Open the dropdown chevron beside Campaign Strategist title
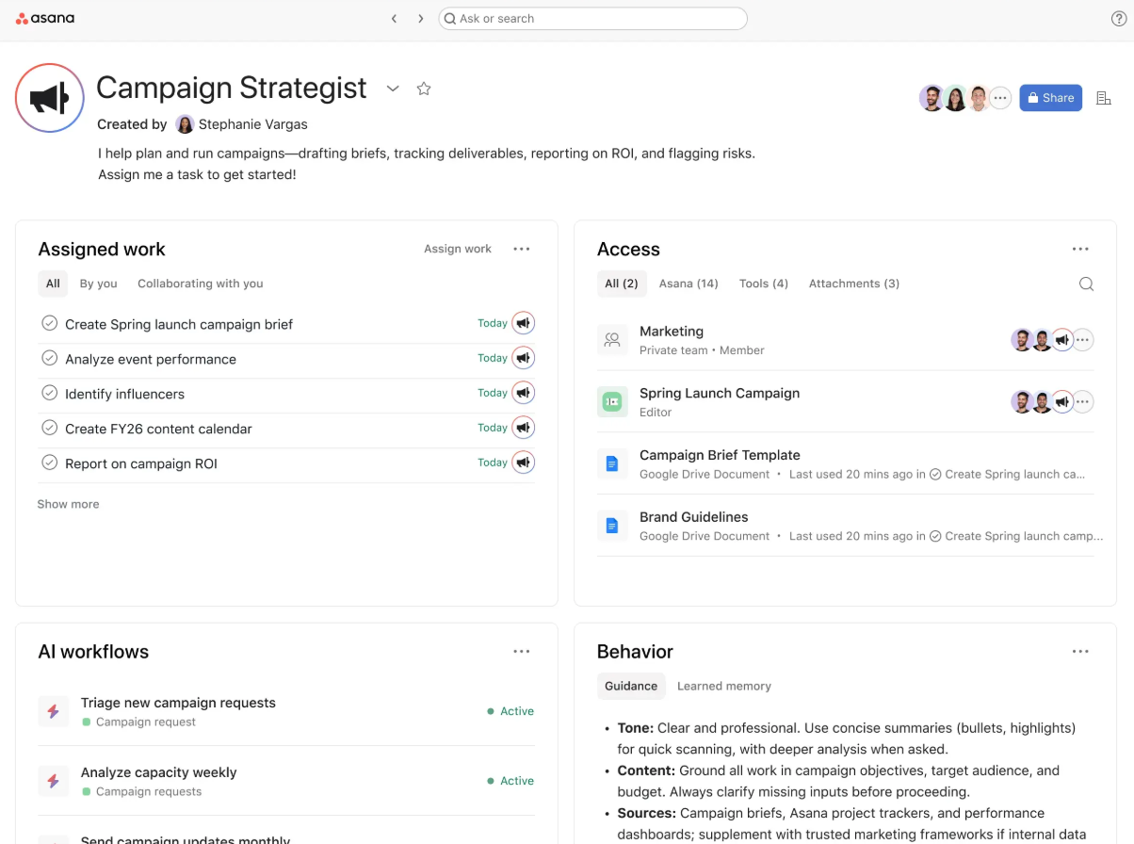 [x=393, y=89]
